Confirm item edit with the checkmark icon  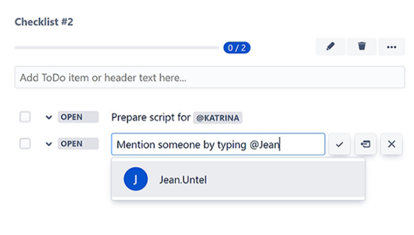tap(340, 144)
